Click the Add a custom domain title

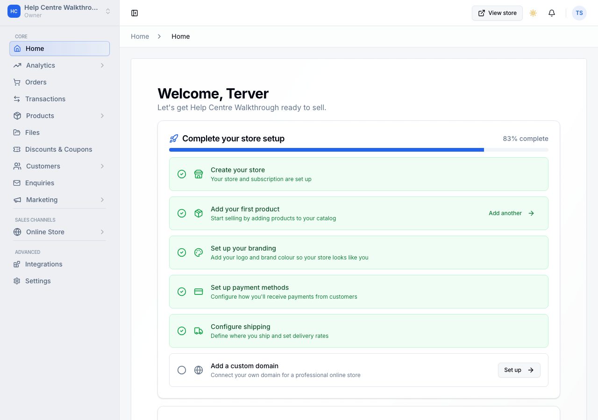pos(244,366)
